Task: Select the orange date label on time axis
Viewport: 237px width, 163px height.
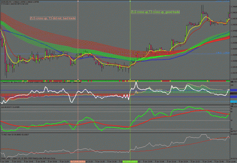Action: tap(78, 161)
